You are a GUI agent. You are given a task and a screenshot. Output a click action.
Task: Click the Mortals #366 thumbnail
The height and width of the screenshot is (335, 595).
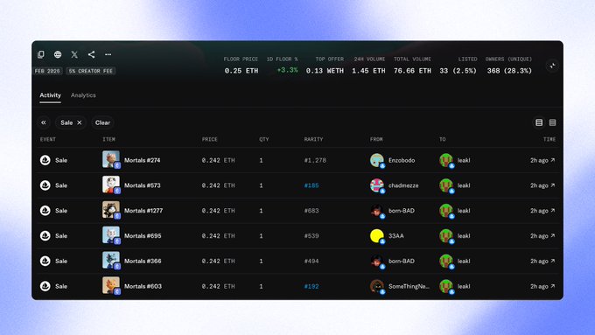111,261
